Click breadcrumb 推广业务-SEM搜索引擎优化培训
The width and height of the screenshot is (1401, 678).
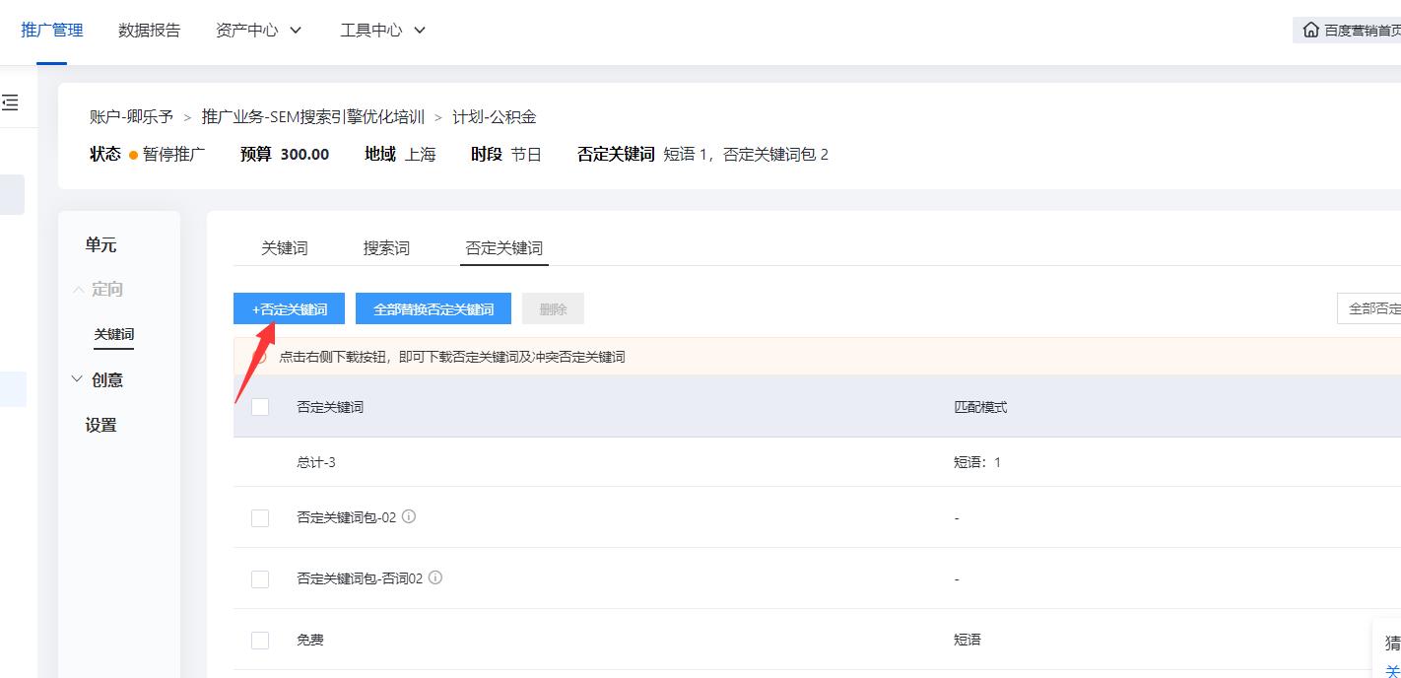(x=313, y=117)
